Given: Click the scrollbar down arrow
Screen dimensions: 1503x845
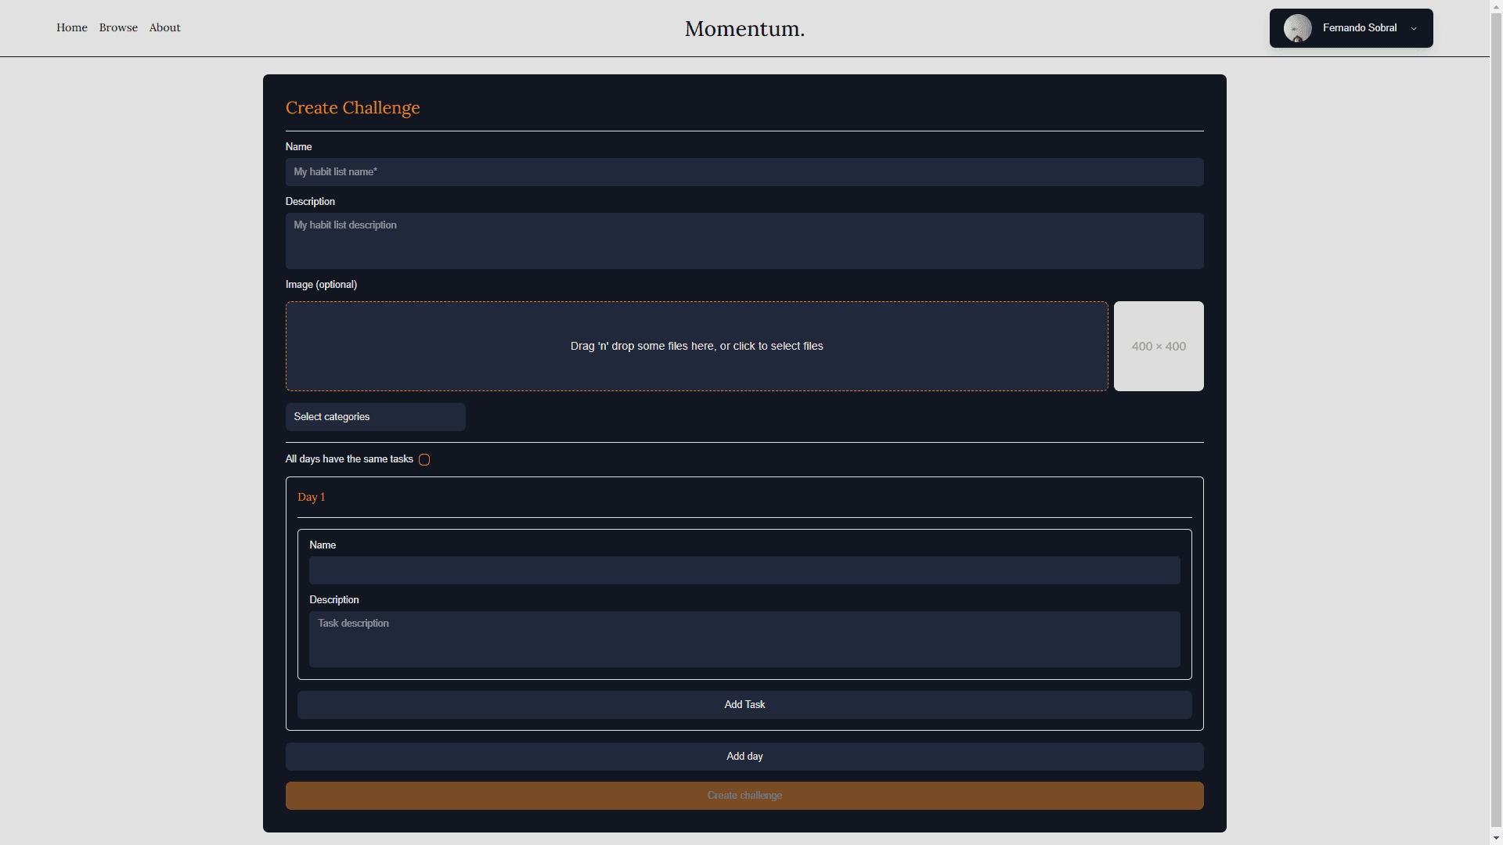Looking at the screenshot, I should pos(1496,839).
